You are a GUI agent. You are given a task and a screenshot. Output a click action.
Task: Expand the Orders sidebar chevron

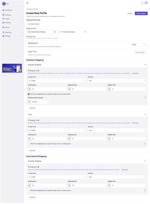pyautogui.click(x=22, y=19)
